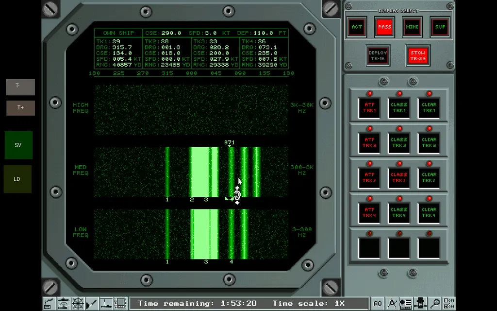Screen dimensions: 497x311
Task: Enable the MINE display mode
Action: click(412, 27)
